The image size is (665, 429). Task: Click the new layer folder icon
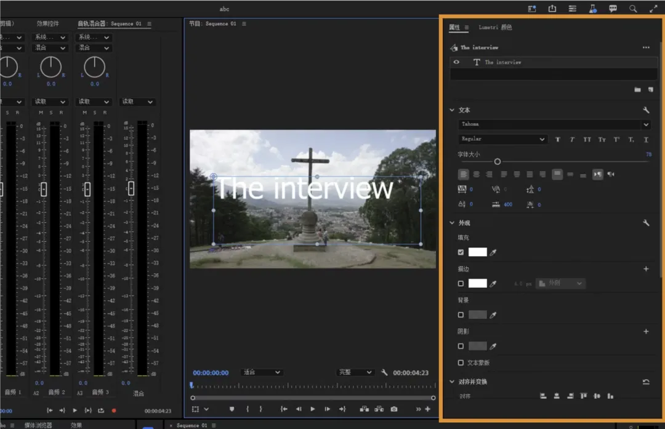(637, 90)
